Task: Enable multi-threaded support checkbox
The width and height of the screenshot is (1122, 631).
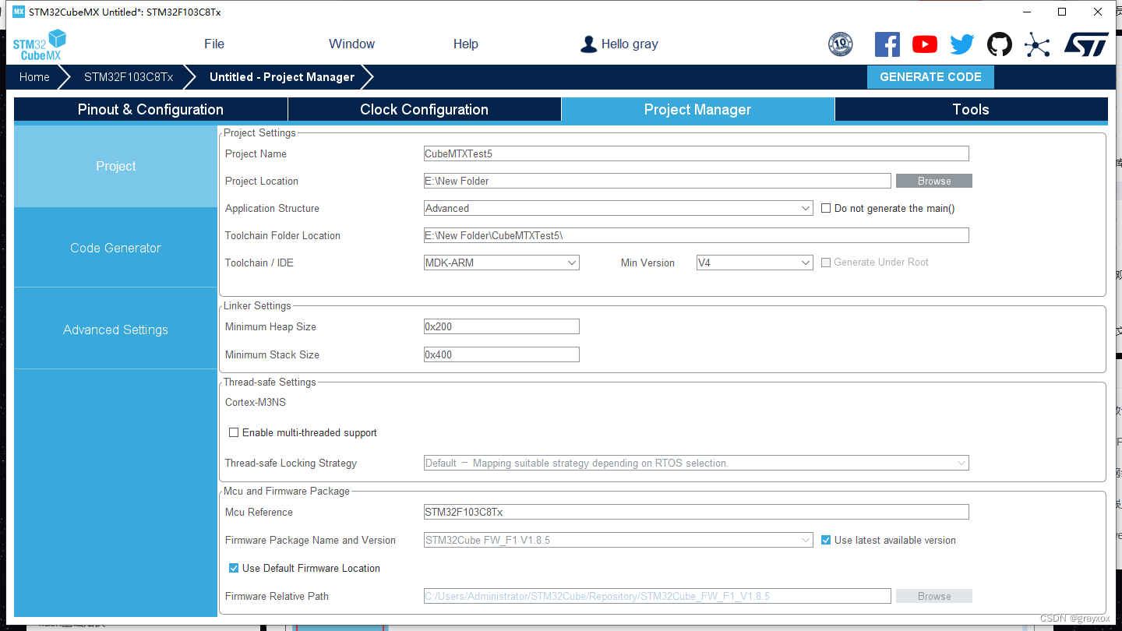Action: tap(234, 432)
